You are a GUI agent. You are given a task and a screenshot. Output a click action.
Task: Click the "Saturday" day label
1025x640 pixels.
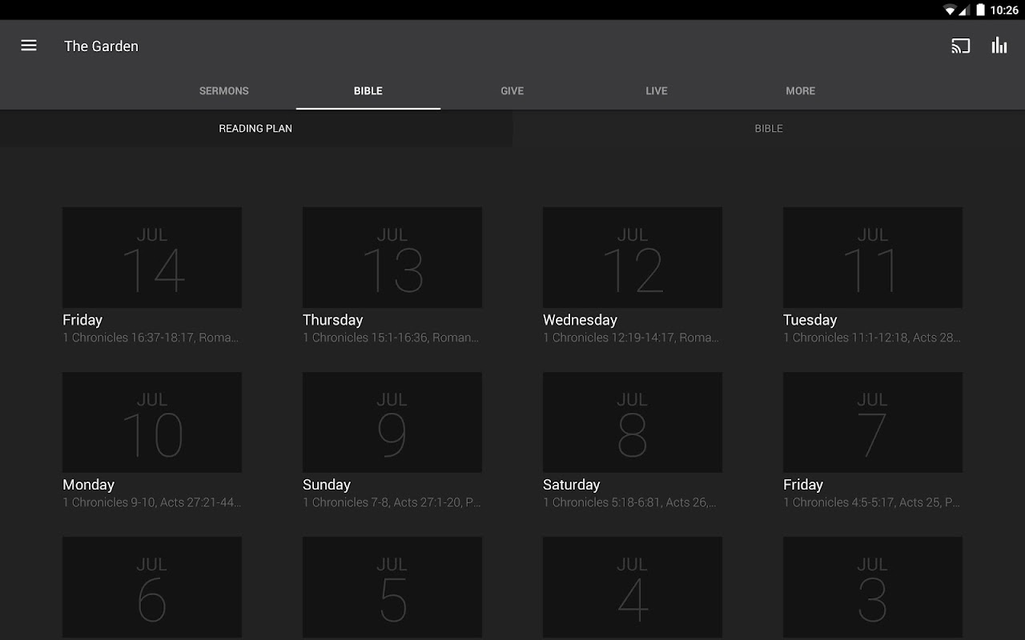572,485
